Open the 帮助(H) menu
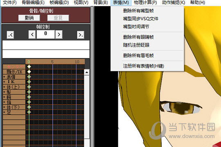This screenshot has height=147, width=221. [197, 2]
